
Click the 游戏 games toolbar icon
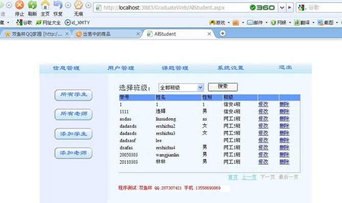[217, 22]
